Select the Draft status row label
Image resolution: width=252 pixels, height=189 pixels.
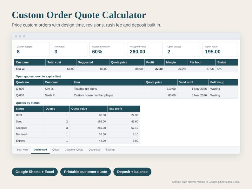click(x=29, y=115)
